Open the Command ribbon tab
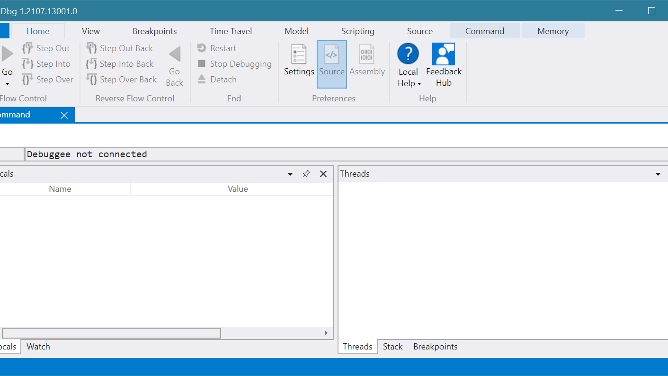This screenshot has height=376, width=668. [485, 31]
